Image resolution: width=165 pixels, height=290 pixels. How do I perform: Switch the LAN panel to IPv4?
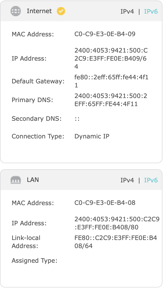pyautogui.click(x=127, y=180)
